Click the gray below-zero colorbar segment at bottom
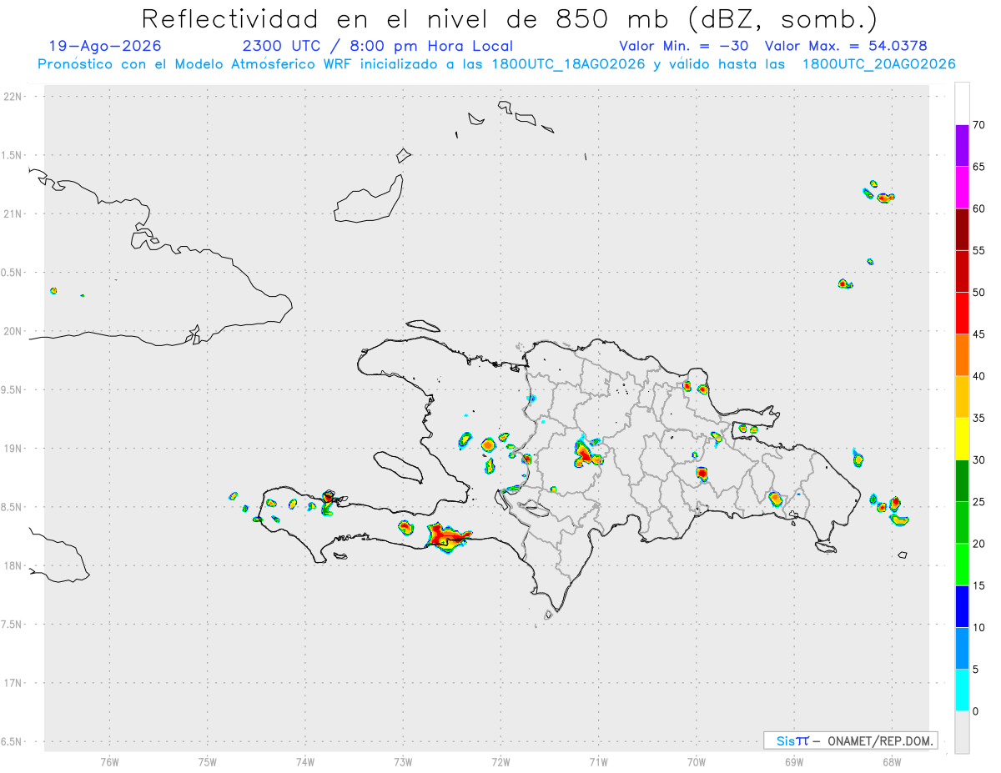Viewport: 1001px width, 773px height. [962, 732]
